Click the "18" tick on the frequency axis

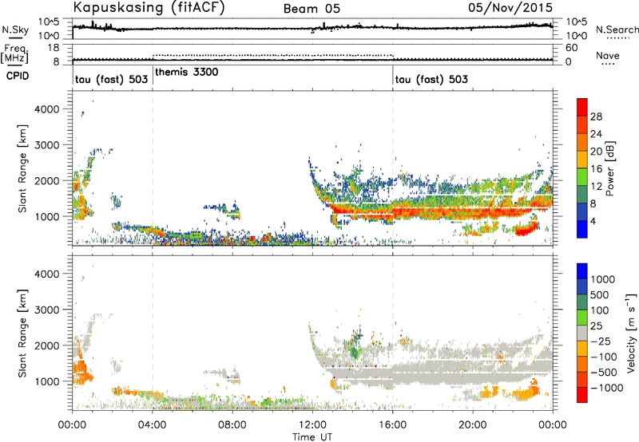coord(54,48)
